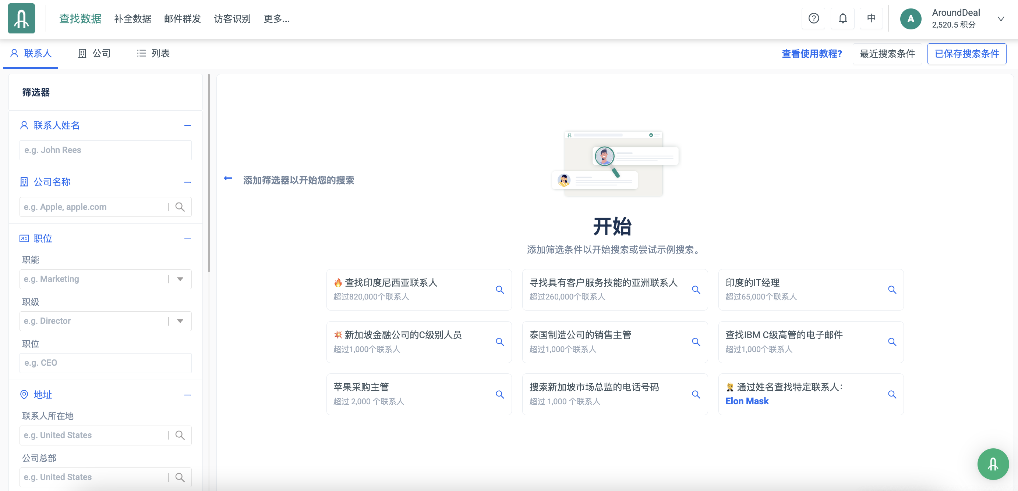The height and width of the screenshot is (491, 1018).
Task: Switch to the Company tab
Action: tap(95, 53)
